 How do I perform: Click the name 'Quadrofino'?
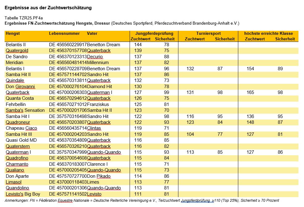pyautogui.click(x=17, y=158)
